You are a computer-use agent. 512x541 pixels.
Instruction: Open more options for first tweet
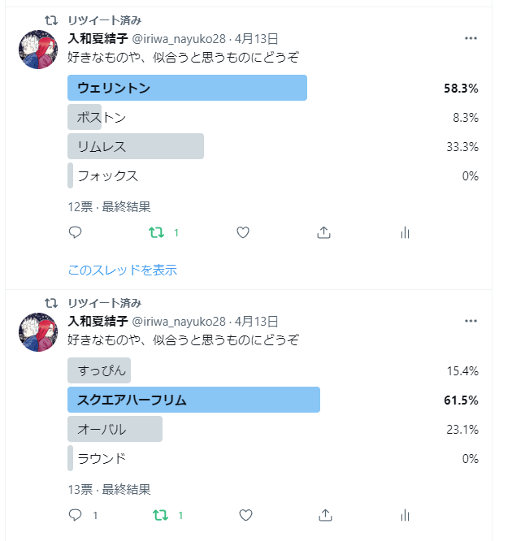click(471, 38)
